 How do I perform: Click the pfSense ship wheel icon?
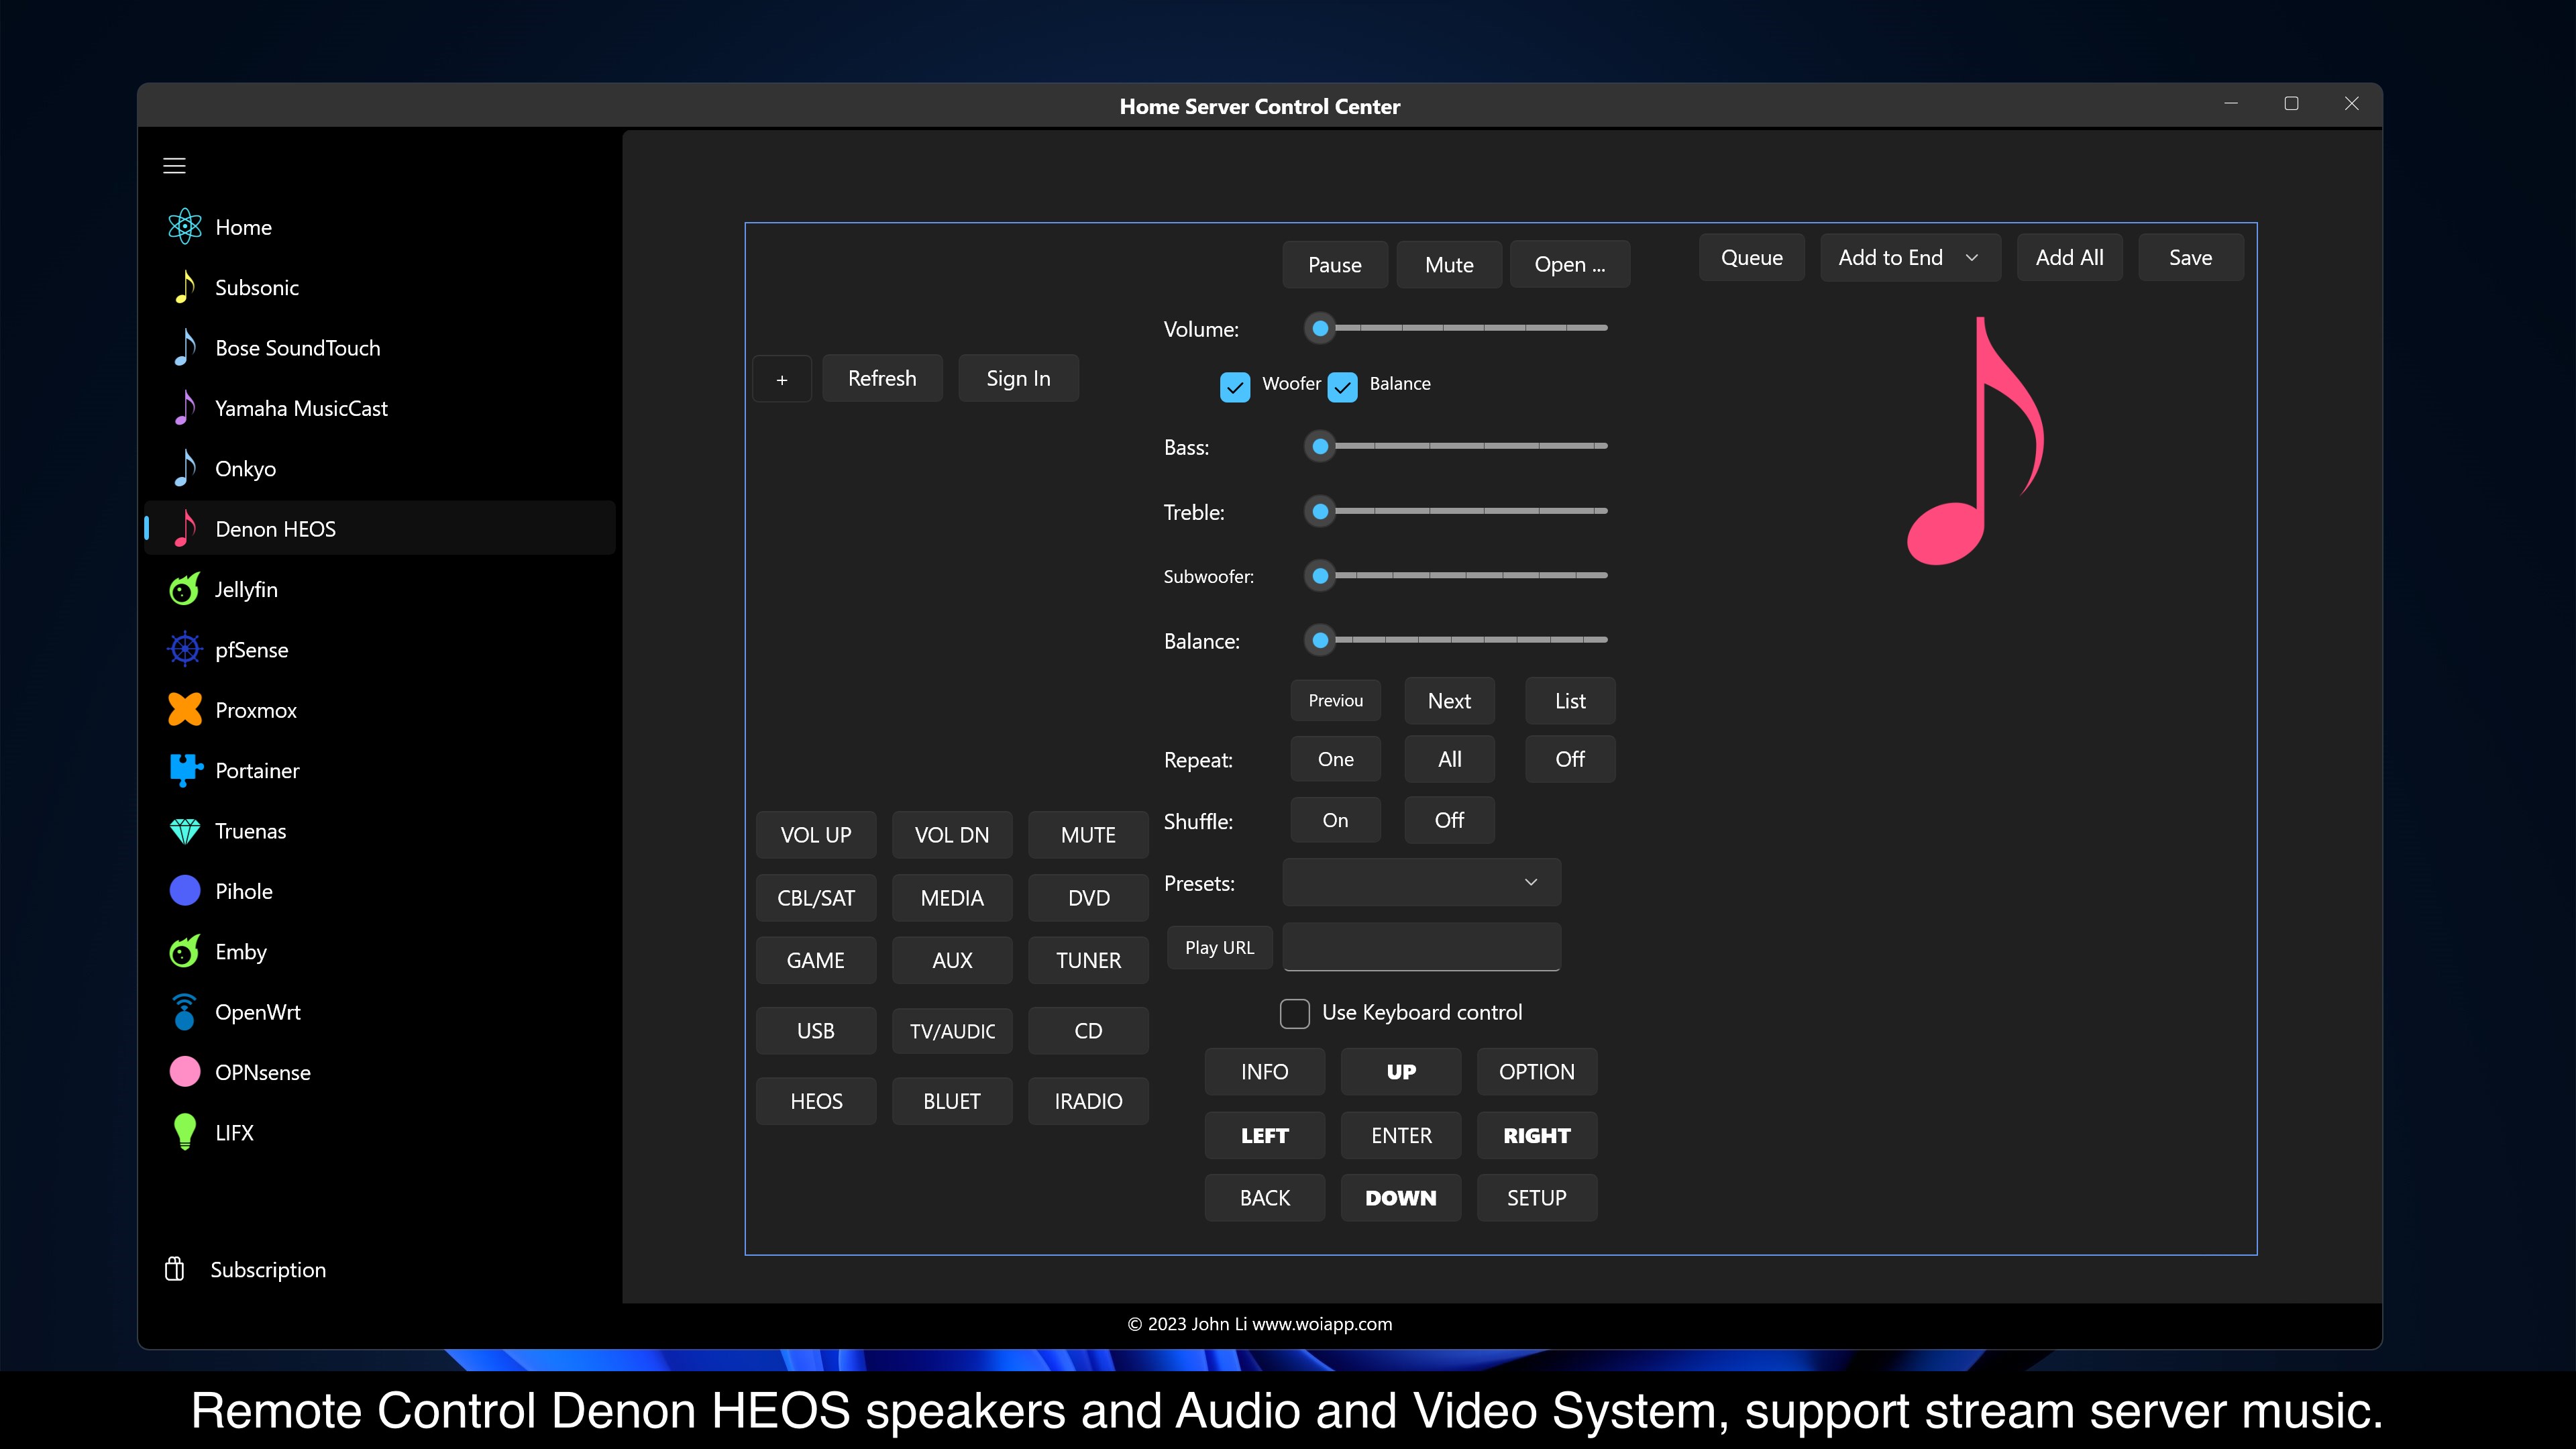(x=185, y=650)
